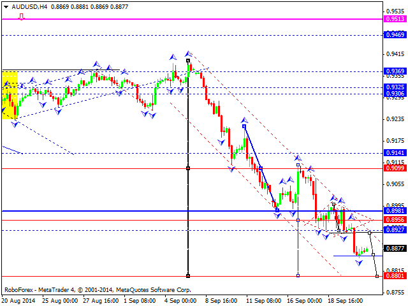Click the 4 Sep 00:00 time axis label
The image size is (408, 306).
pyautogui.click(x=181, y=298)
